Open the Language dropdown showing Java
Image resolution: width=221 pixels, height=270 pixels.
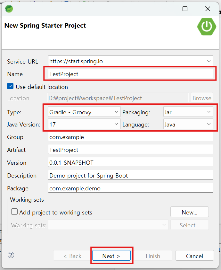[x=188, y=124]
